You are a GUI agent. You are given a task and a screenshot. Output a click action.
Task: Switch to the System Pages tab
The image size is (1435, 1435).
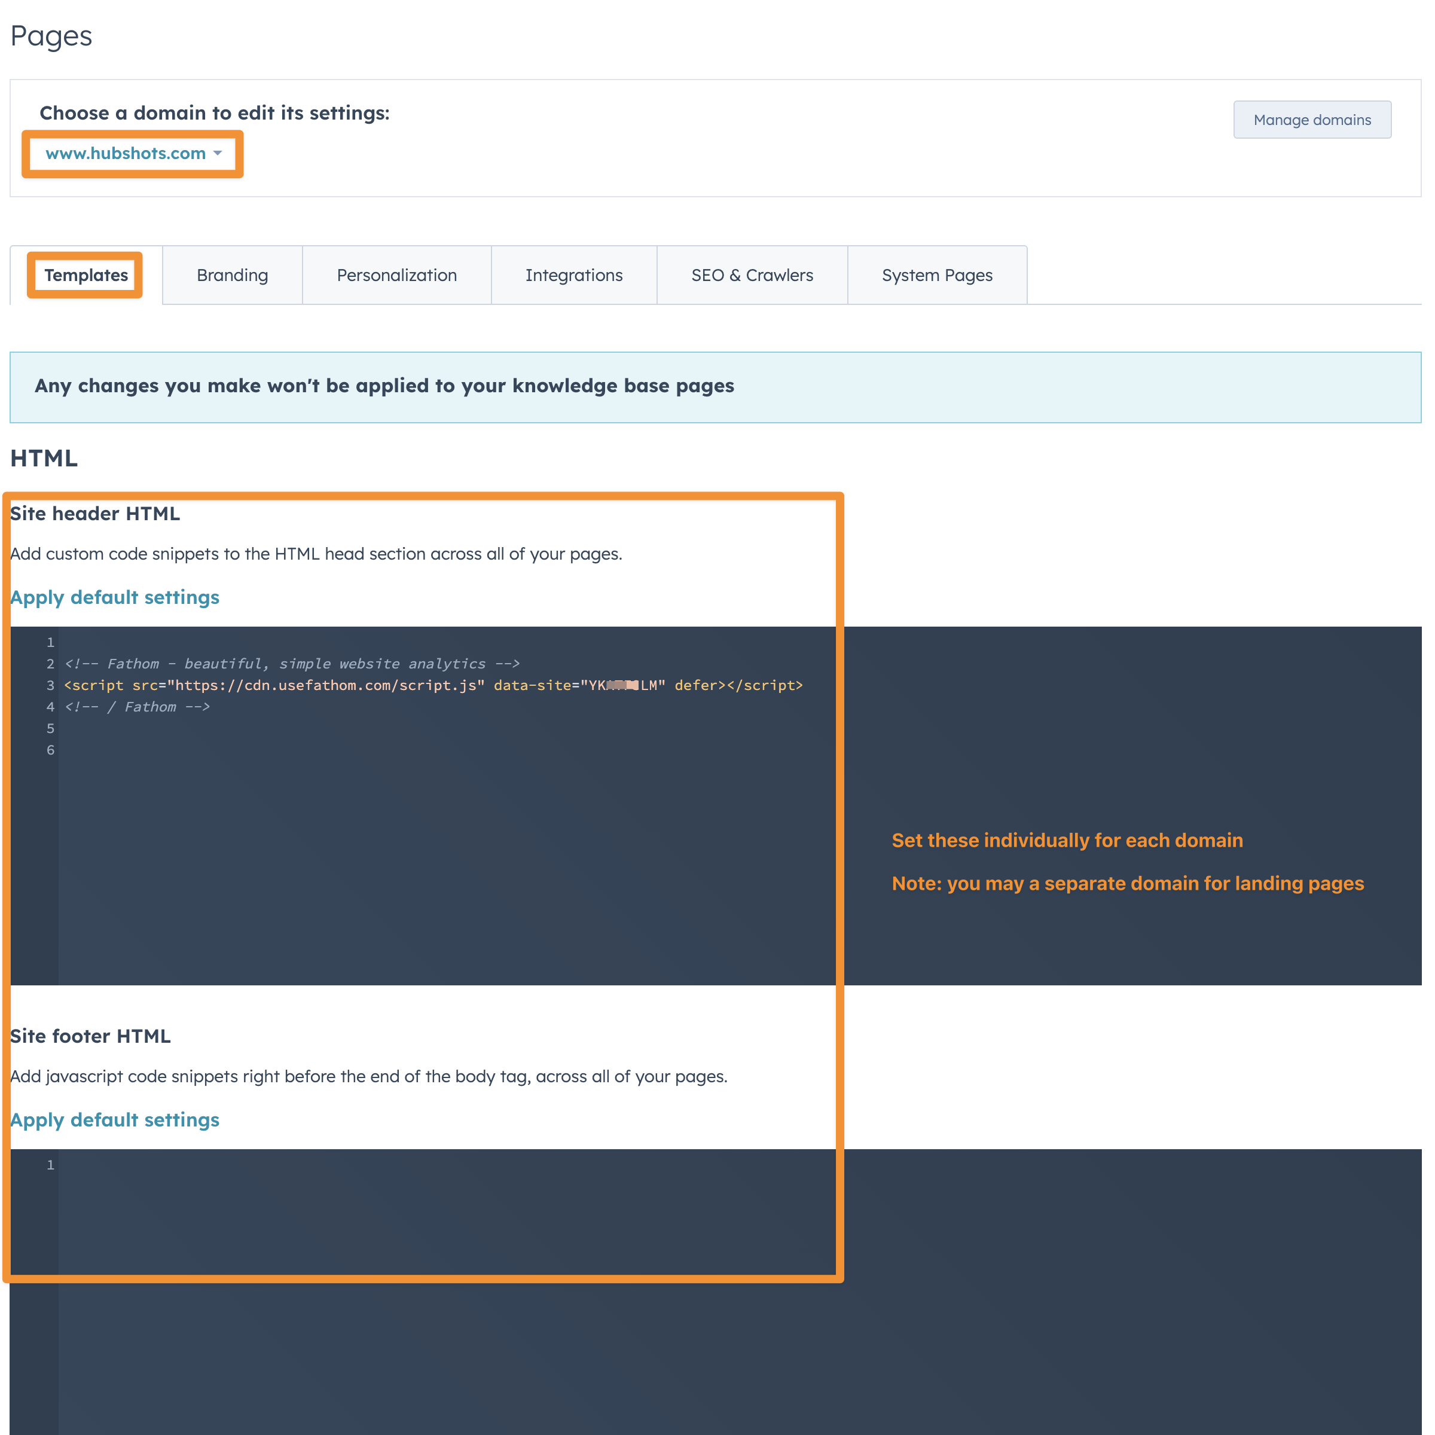[x=936, y=276]
